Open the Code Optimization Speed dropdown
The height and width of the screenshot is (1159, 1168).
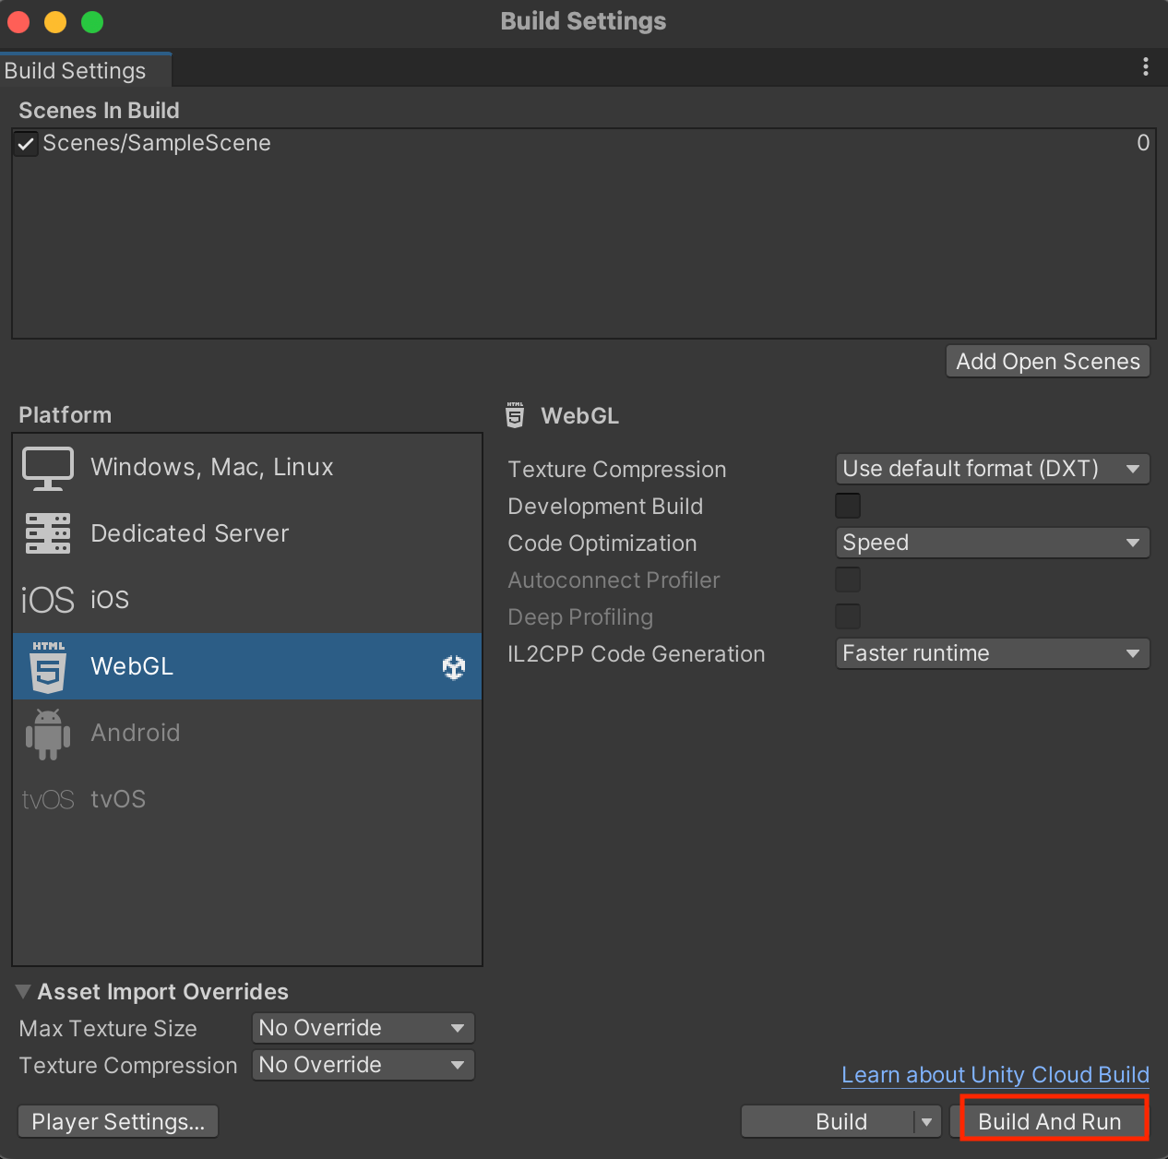(993, 543)
